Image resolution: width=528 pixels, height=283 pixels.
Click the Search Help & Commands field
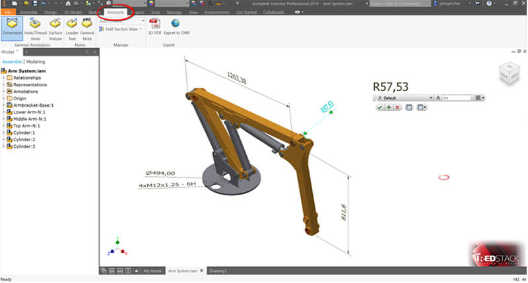pyautogui.click(x=400, y=3)
